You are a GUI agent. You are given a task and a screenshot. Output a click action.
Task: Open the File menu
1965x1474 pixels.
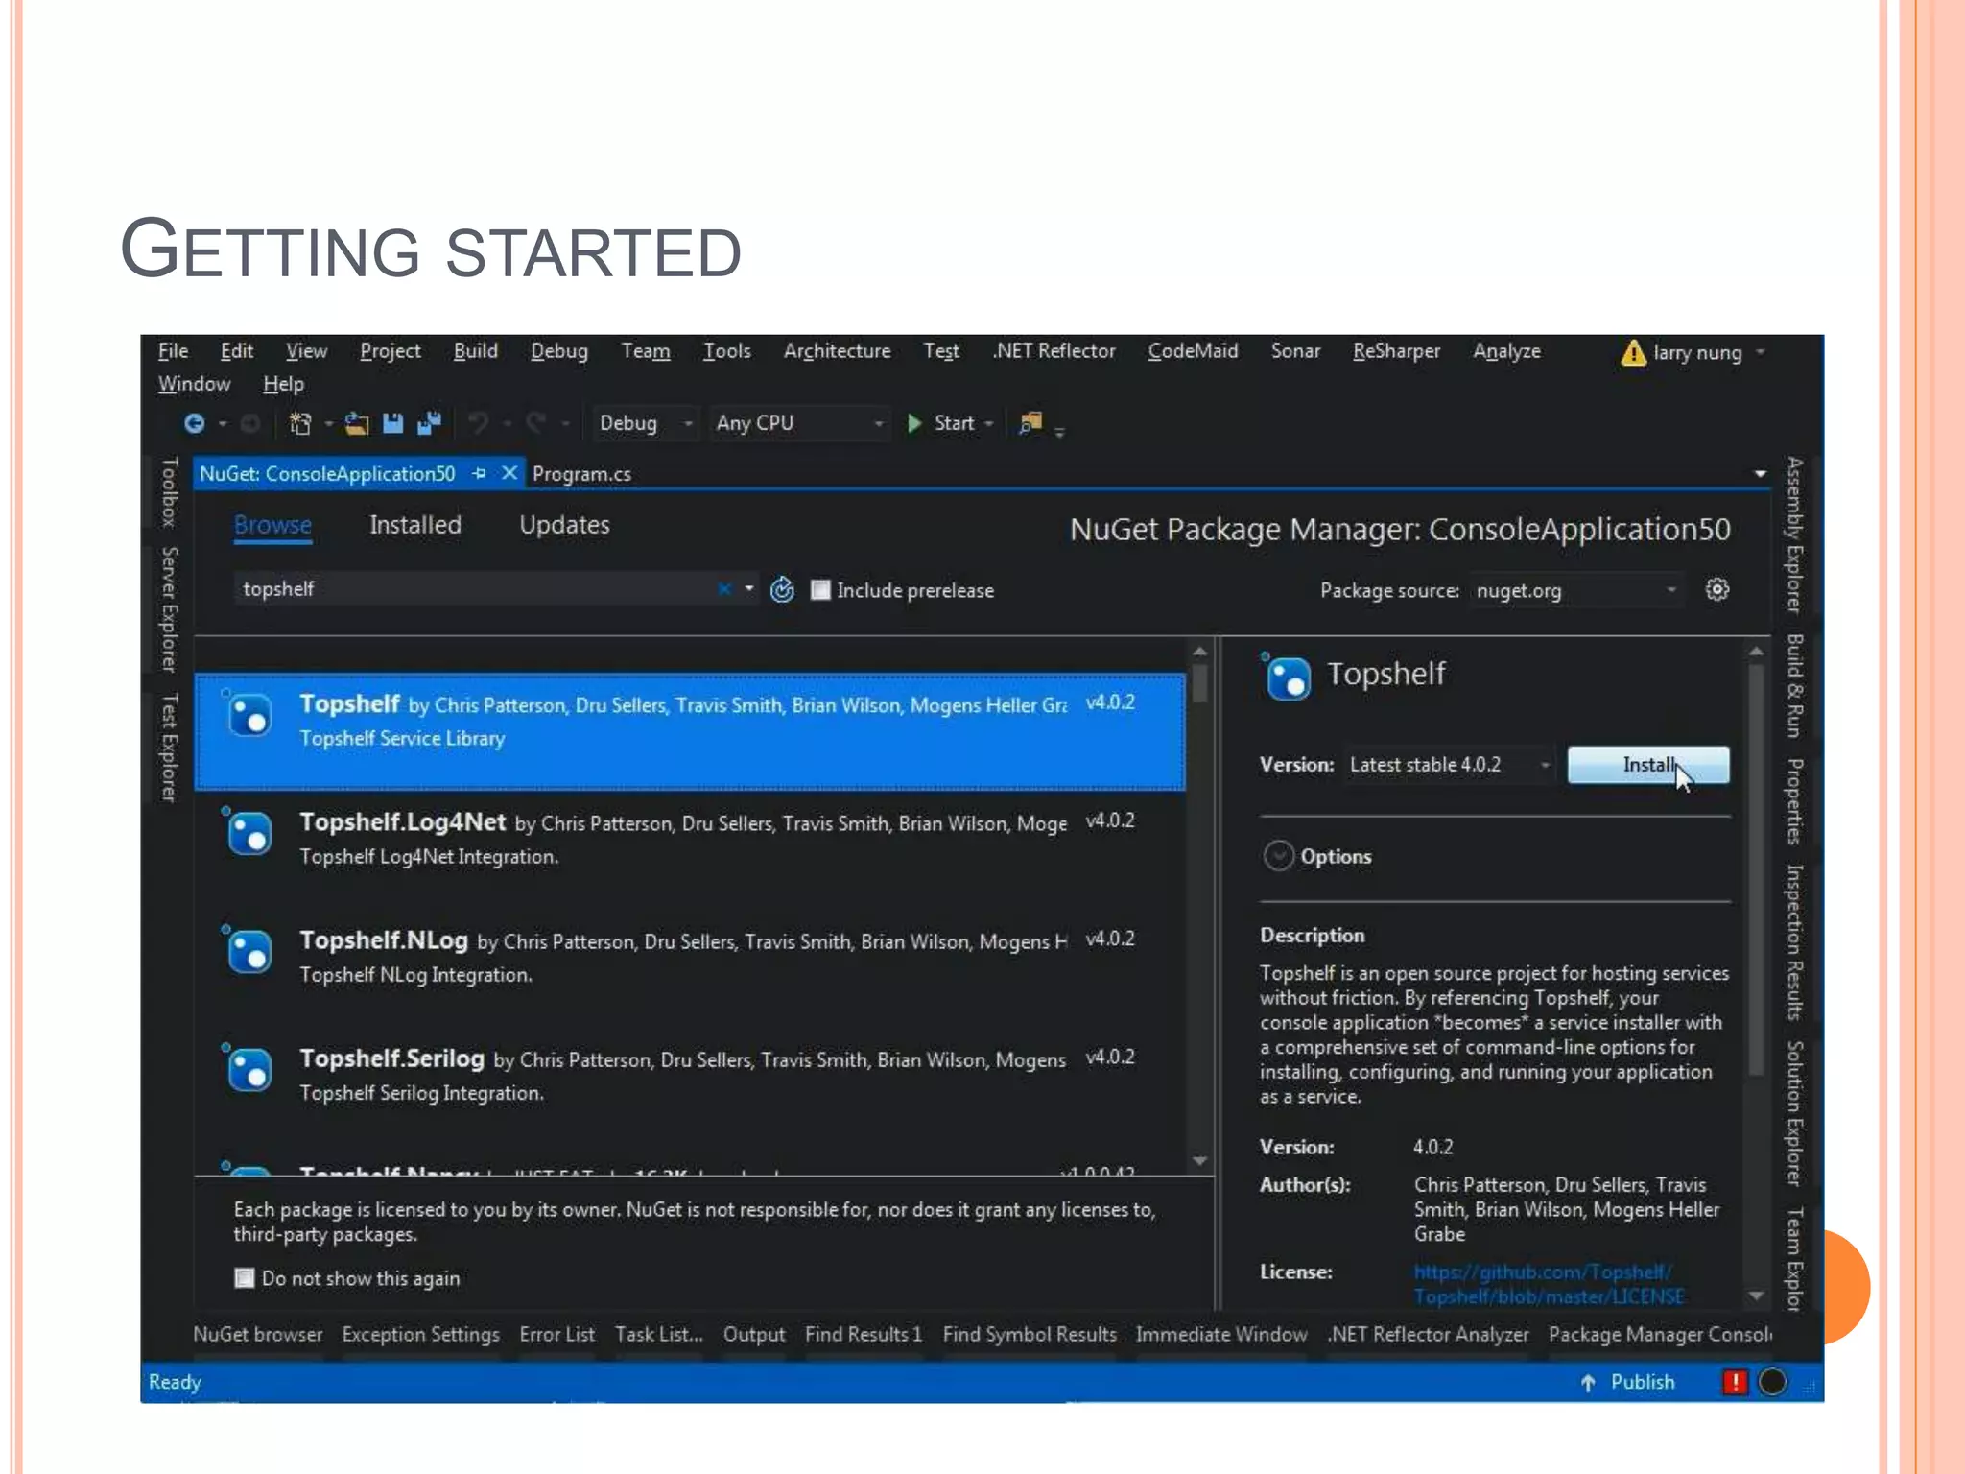(x=173, y=351)
